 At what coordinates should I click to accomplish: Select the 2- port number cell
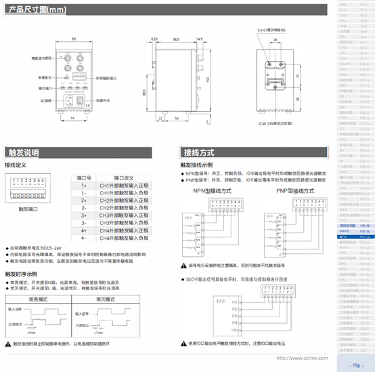(x=84, y=208)
